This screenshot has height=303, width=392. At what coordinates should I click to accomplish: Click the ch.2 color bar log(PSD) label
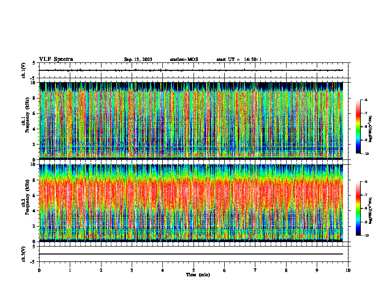click(371, 210)
